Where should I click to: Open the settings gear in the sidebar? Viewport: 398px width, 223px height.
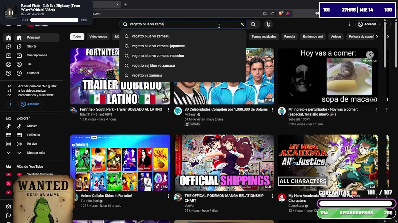[x=8, y=207]
